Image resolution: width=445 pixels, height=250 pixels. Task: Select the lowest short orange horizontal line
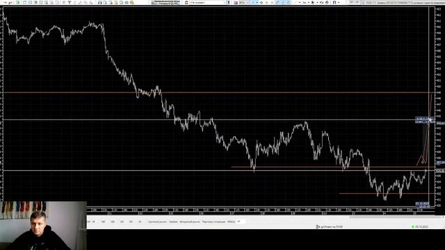387,194
